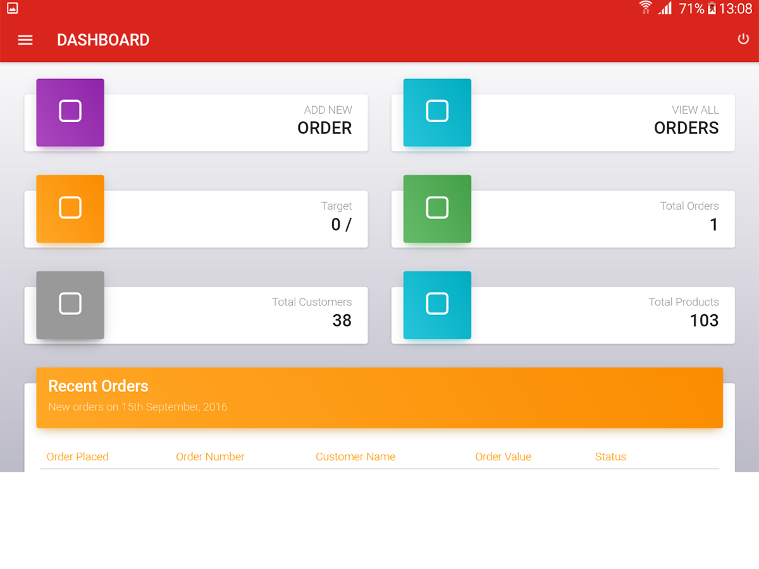The image size is (759, 569).
Task: Sort by Order Placed column header
Action: pyautogui.click(x=78, y=456)
